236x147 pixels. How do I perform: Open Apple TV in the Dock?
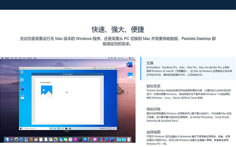[x=80, y=140]
